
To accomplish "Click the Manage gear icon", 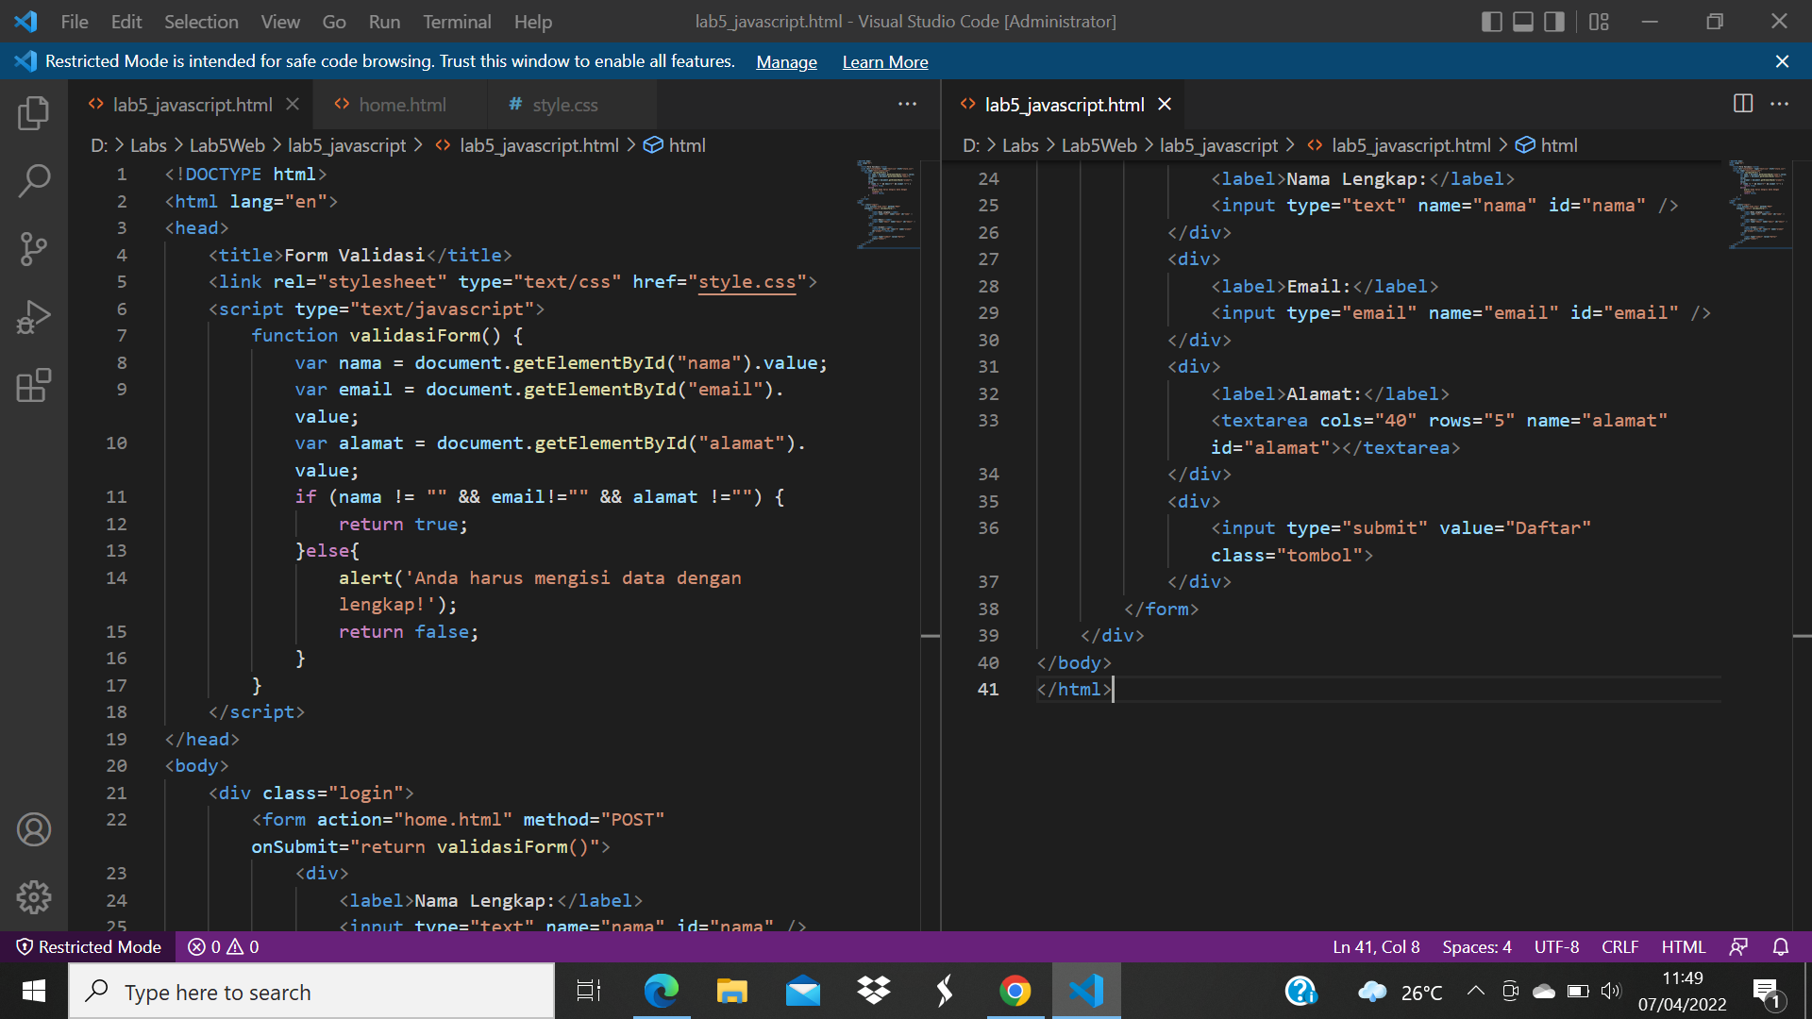I will tap(34, 897).
